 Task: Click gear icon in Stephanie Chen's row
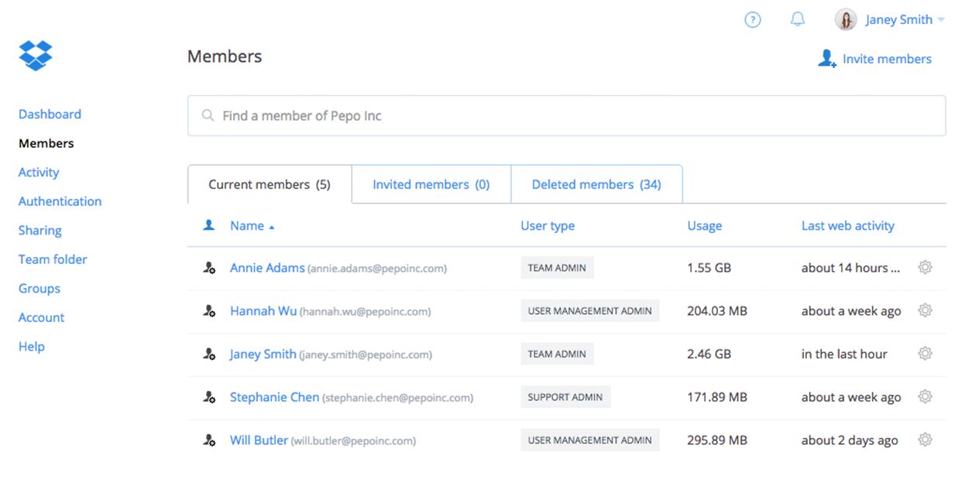point(925,397)
